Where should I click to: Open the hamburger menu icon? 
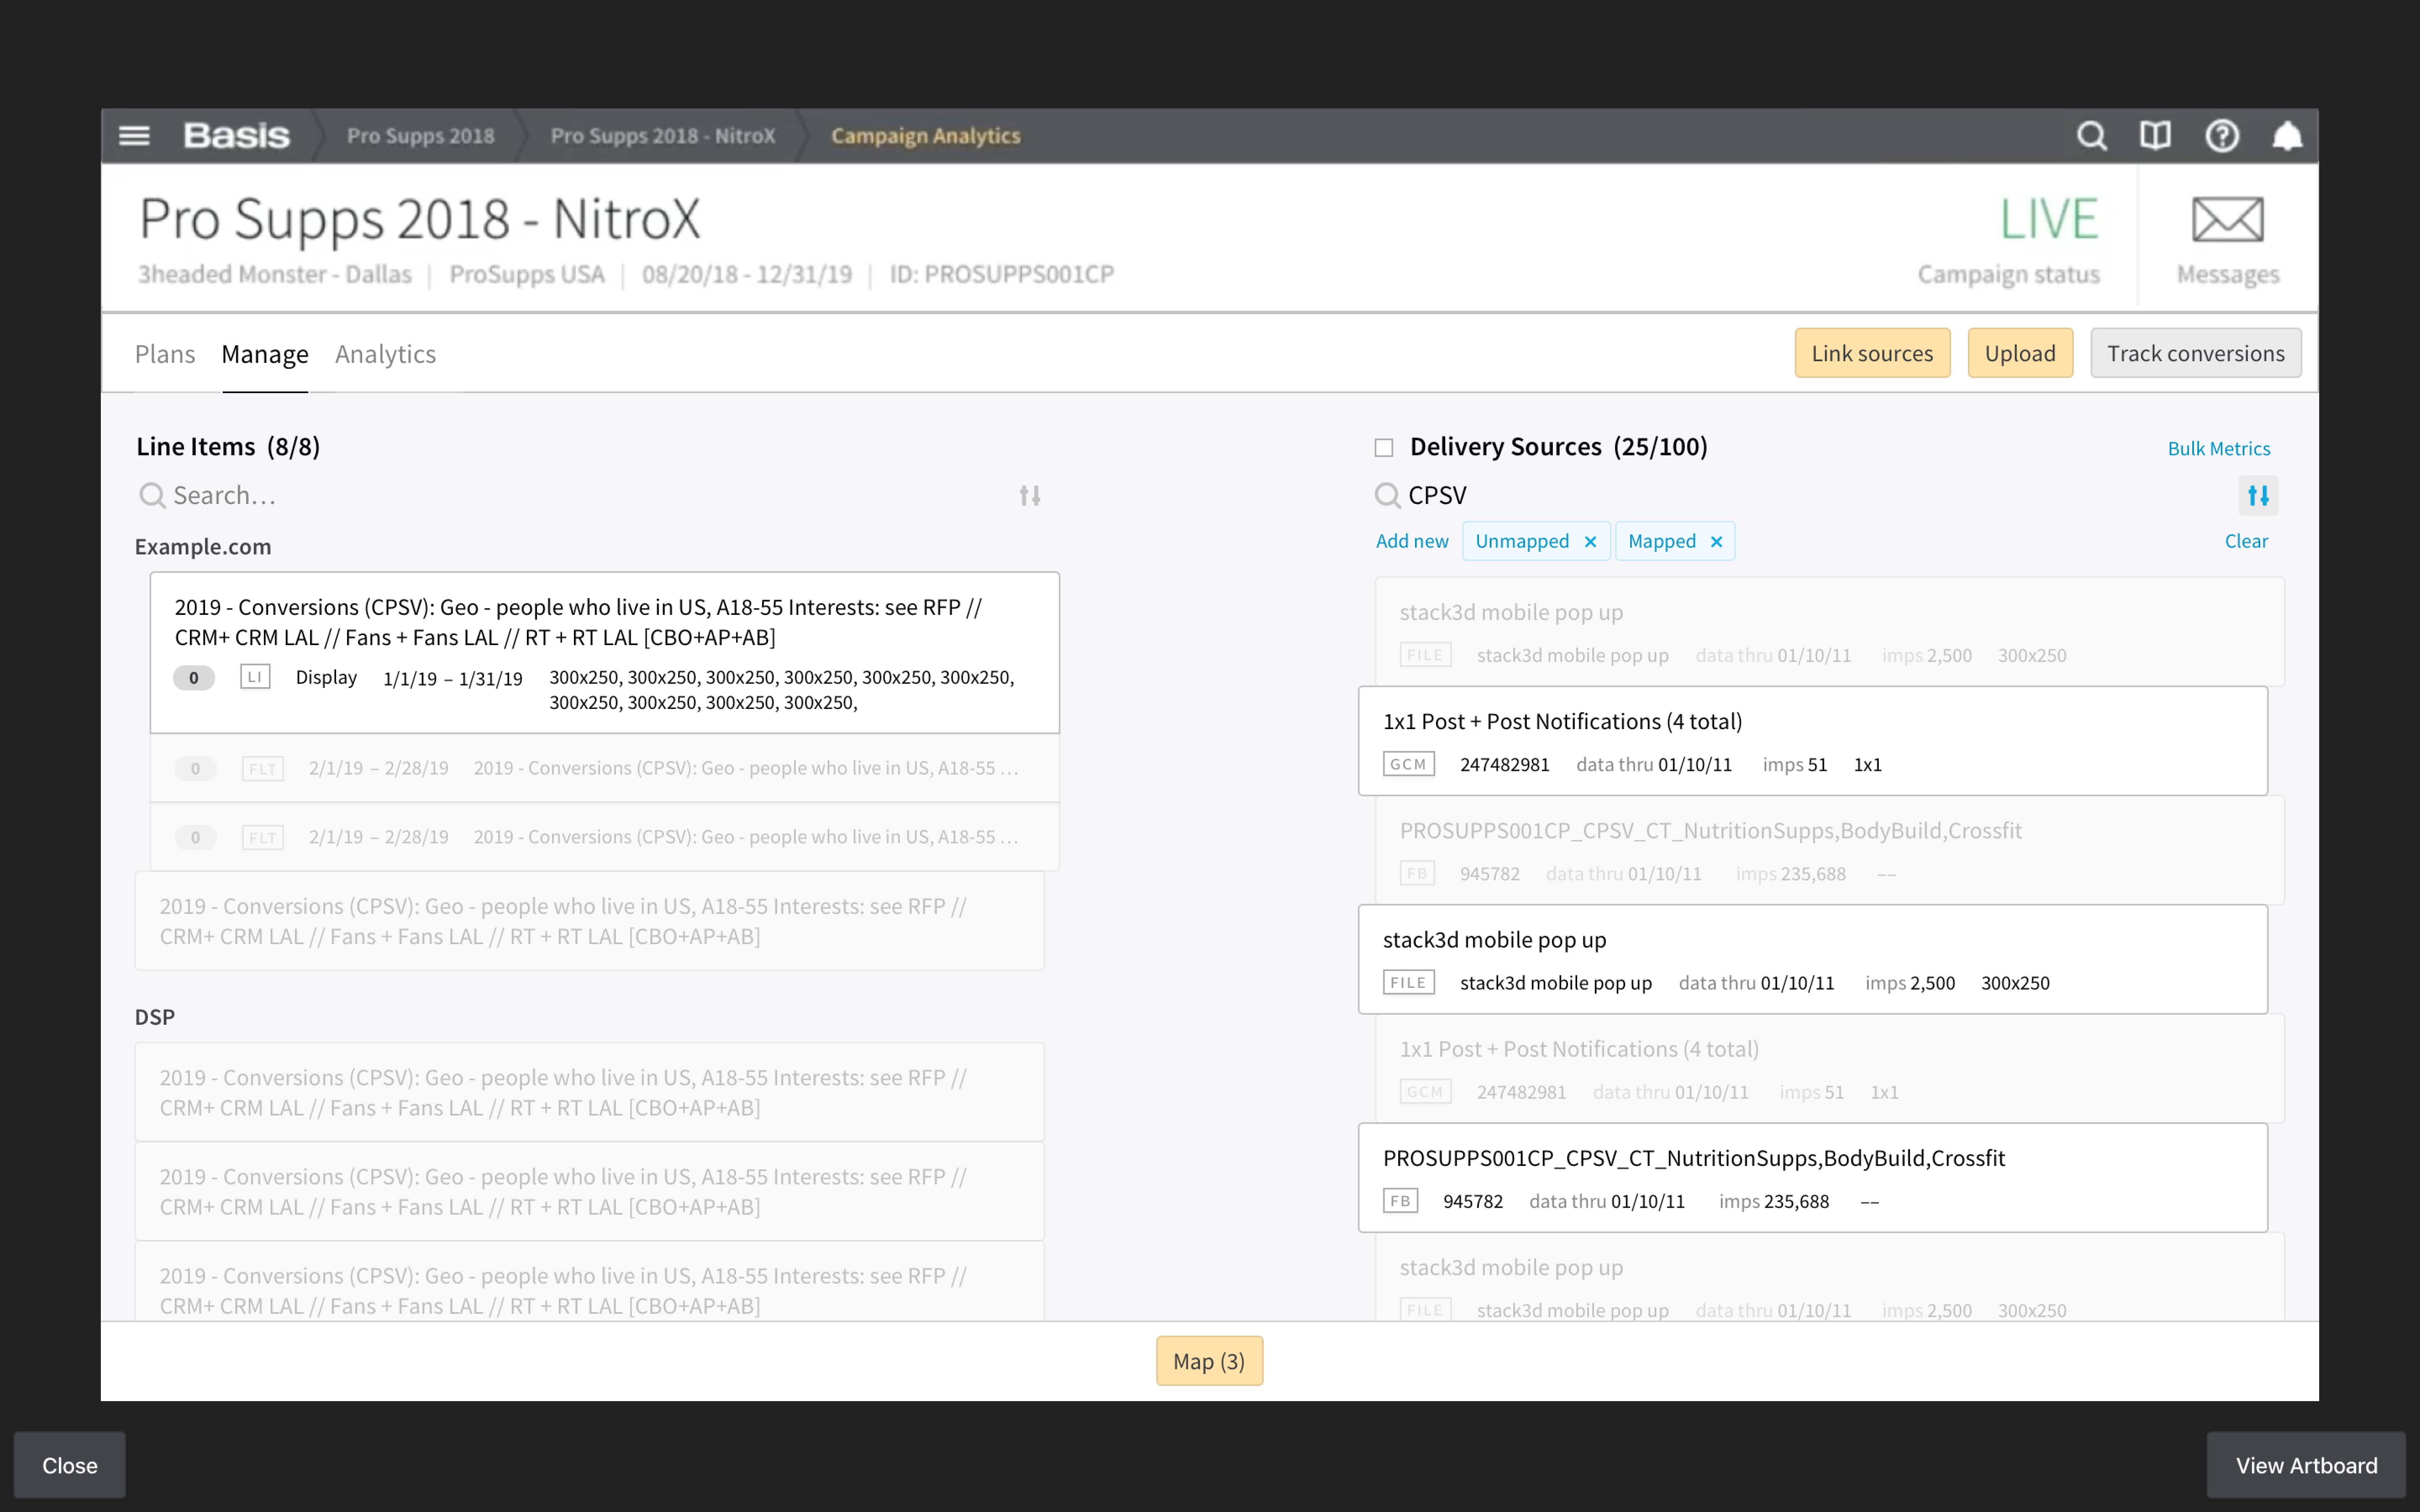134,136
